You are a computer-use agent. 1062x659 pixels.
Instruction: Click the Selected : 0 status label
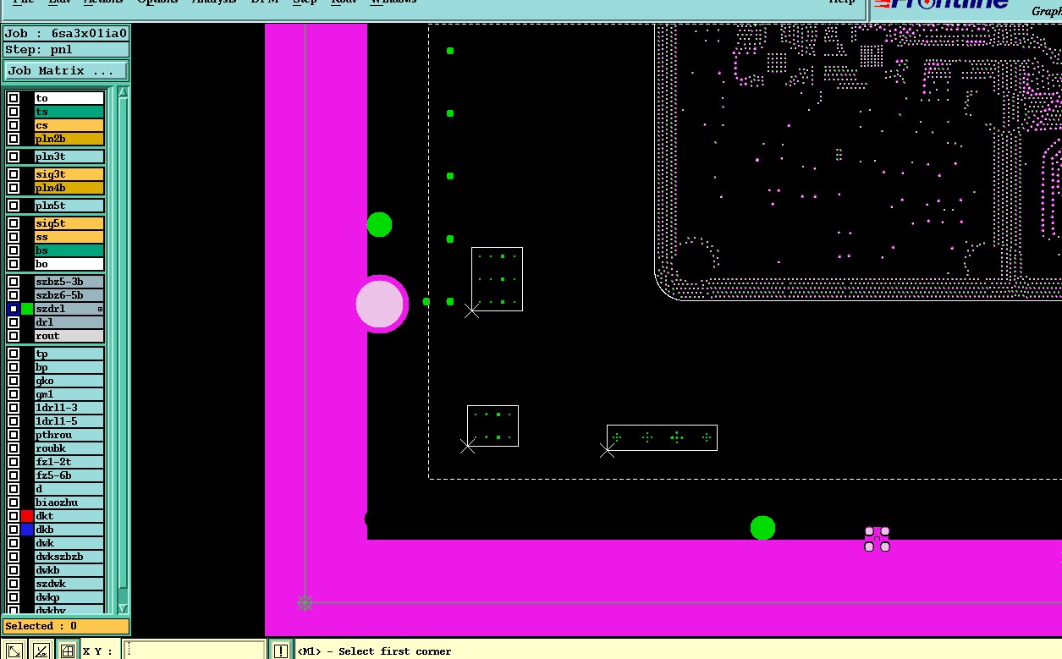tap(66, 626)
